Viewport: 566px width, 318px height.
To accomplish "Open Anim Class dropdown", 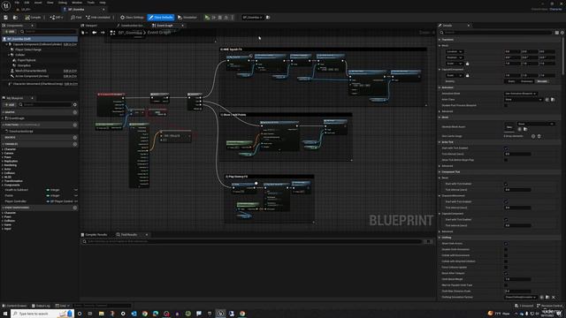I will point(524,100).
